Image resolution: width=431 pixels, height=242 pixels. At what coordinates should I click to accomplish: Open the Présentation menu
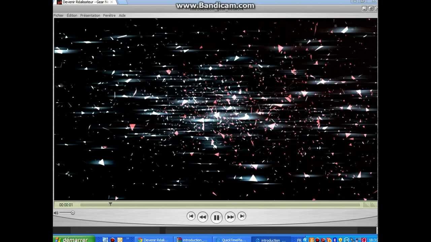[x=90, y=15]
